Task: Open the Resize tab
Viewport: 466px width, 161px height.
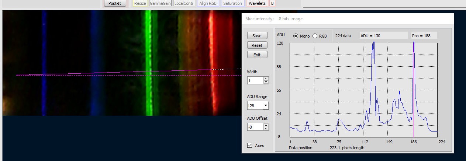Action: [140, 3]
